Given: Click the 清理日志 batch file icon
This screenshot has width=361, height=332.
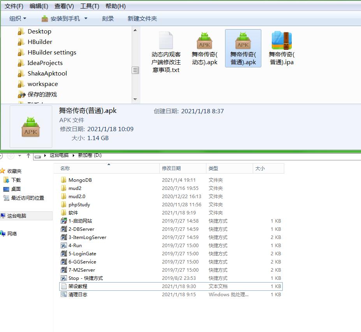Looking at the screenshot, I should click(x=64, y=295).
